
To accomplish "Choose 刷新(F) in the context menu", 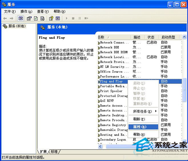I will (x=143, y=119).
